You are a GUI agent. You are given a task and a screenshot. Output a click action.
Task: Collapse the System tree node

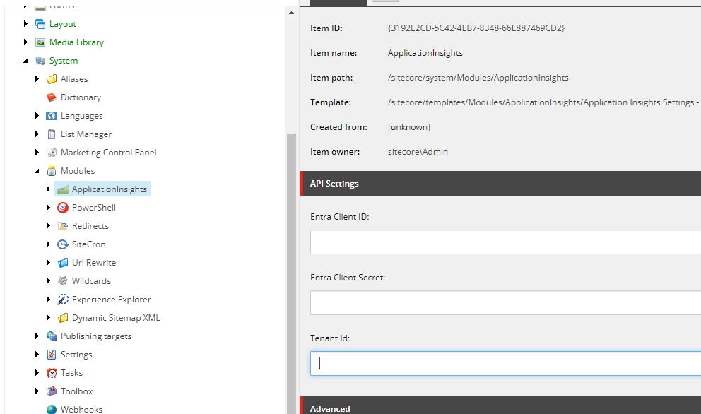coord(25,60)
